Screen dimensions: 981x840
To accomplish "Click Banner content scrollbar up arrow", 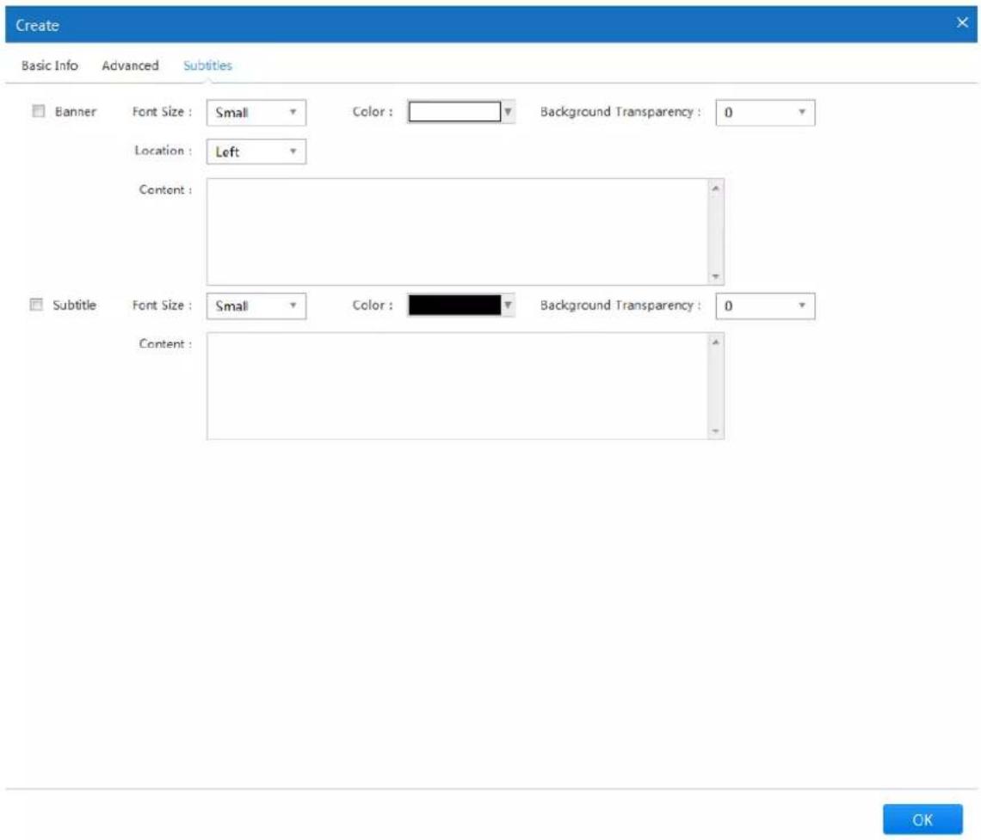I will point(716,188).
